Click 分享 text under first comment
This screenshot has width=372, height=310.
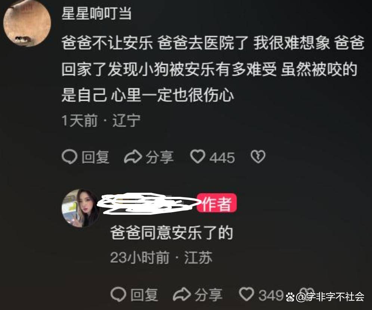click(159, 157)
